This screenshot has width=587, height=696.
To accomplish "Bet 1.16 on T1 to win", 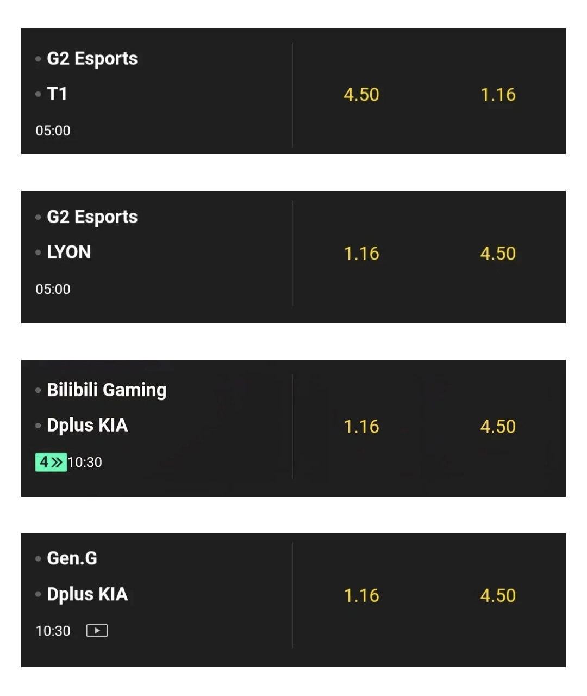I will click(498, 95).
